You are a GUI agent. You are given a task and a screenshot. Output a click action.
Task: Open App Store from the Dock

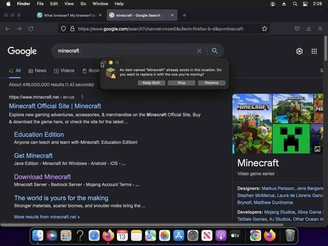point(179,235)
